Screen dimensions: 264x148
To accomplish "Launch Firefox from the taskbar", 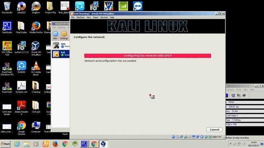I will click(55, 144).
